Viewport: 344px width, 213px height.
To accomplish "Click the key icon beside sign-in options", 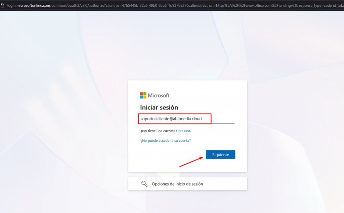I will (144, 184).
